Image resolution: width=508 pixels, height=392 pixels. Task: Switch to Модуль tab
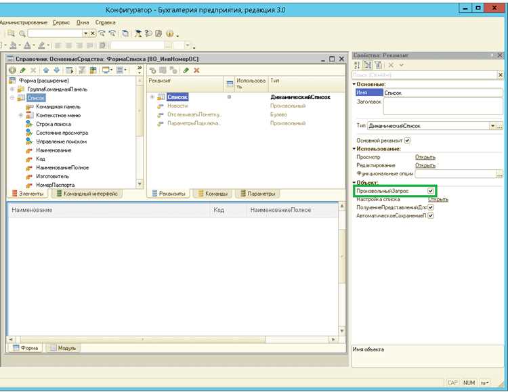[x=63, y=348]
